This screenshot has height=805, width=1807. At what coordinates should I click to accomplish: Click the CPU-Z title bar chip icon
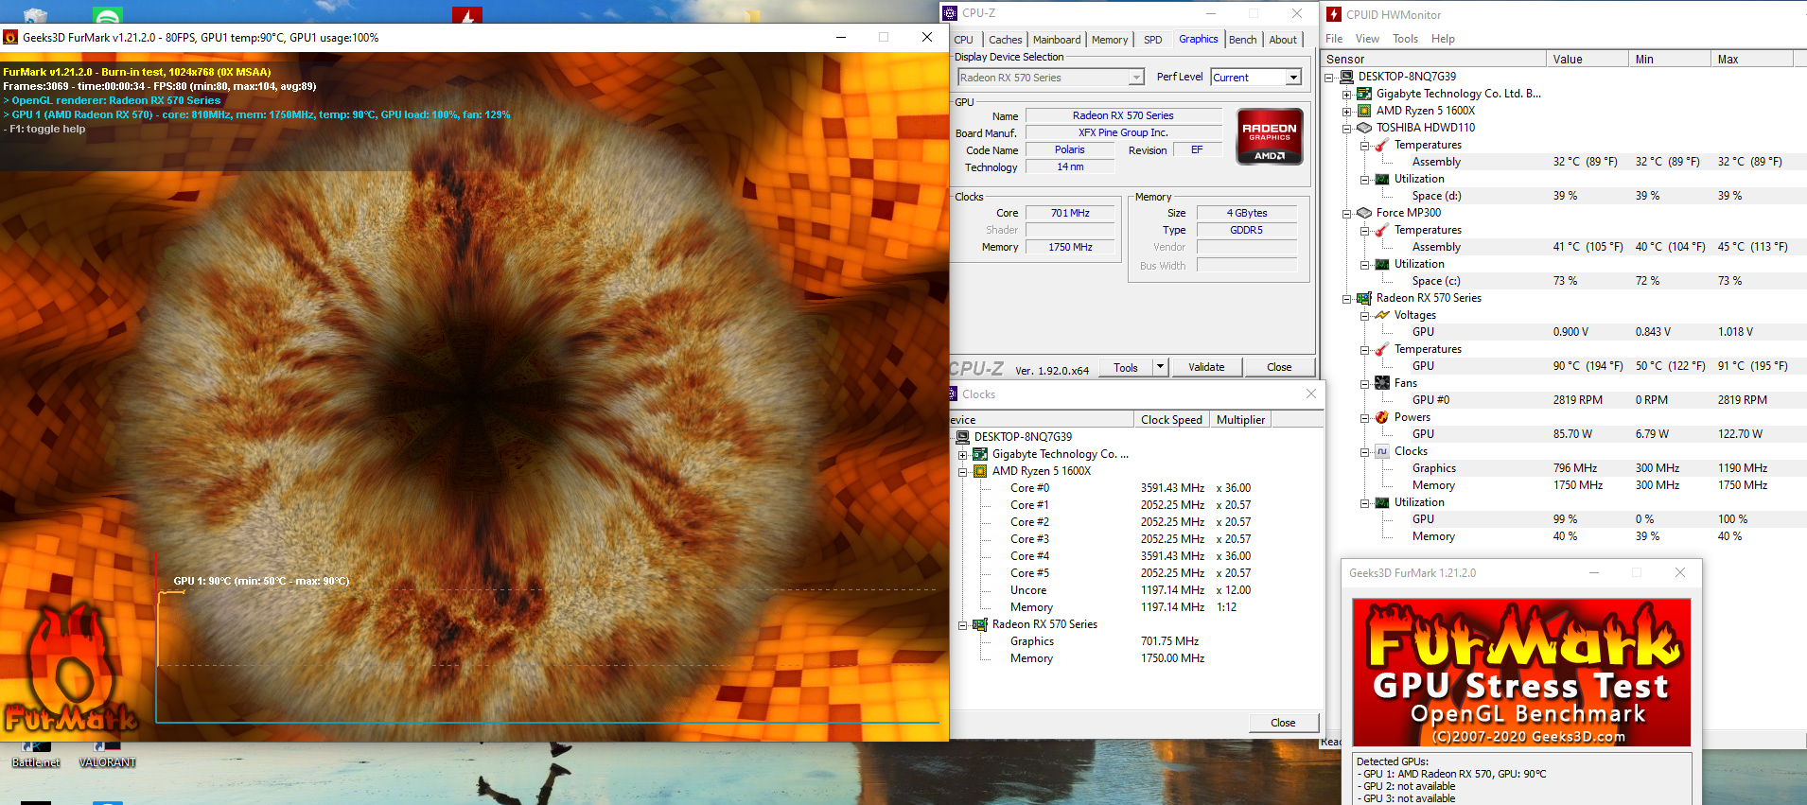[x=950, y=13]
